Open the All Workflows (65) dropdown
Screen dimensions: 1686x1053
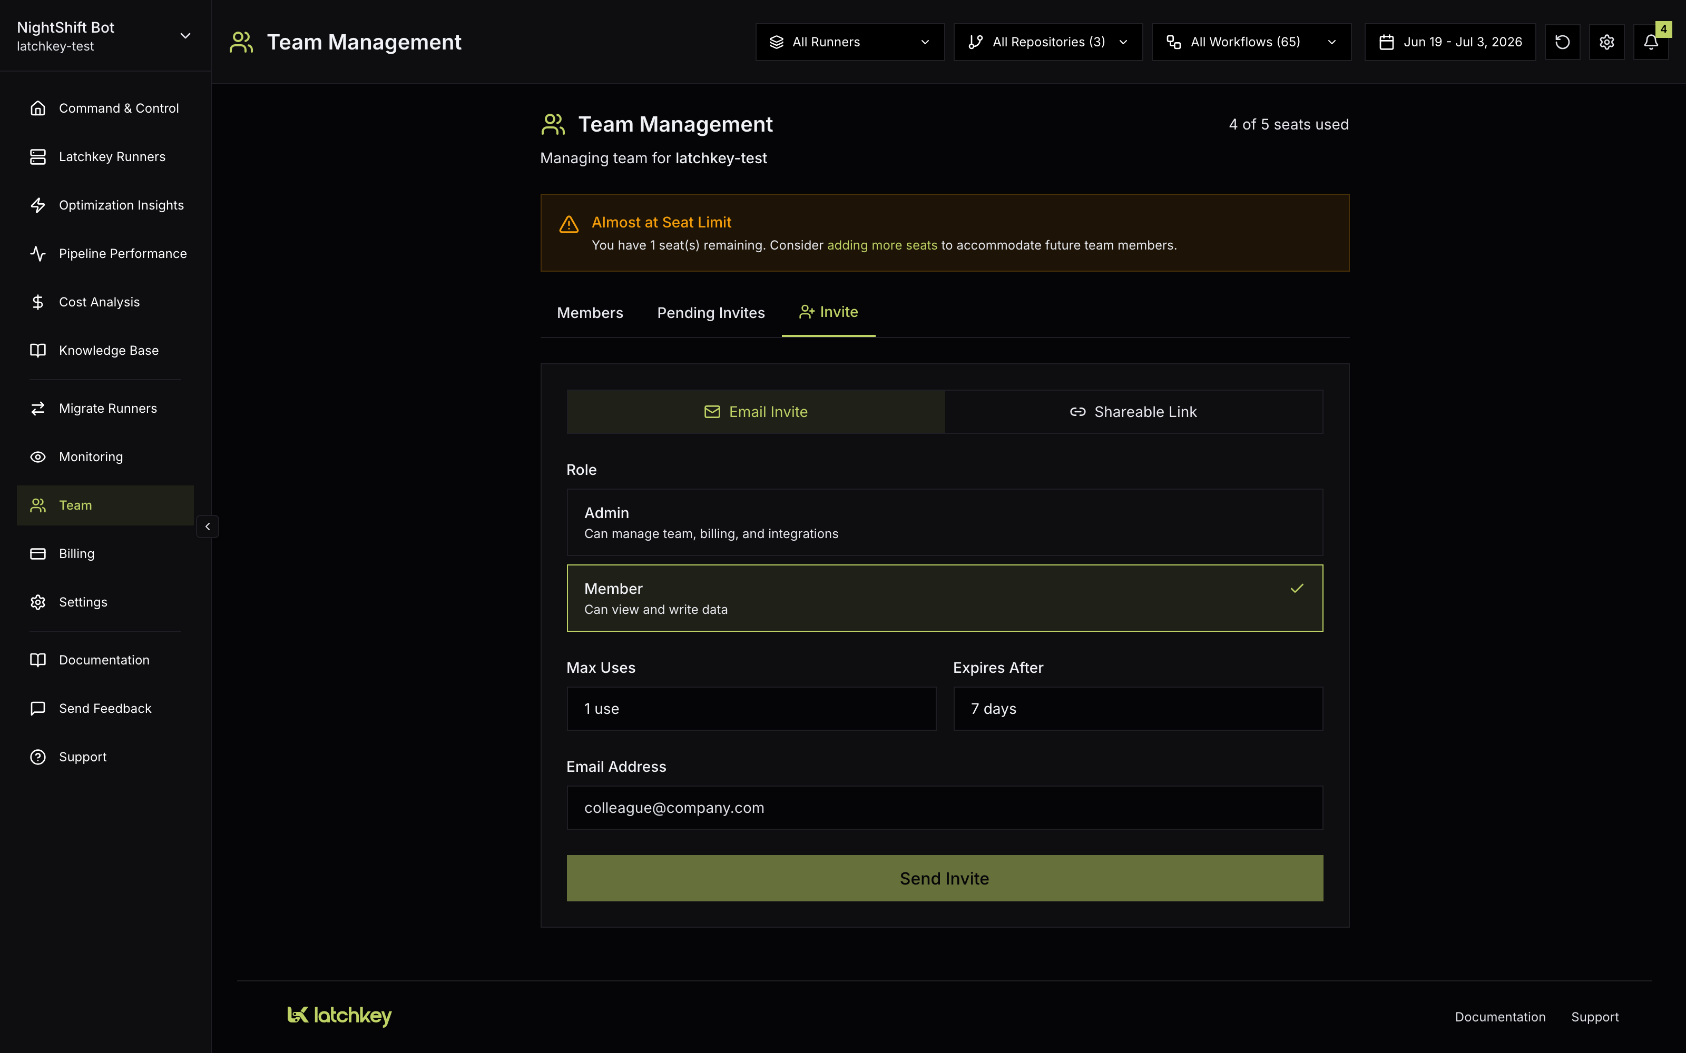[1251, 42]
